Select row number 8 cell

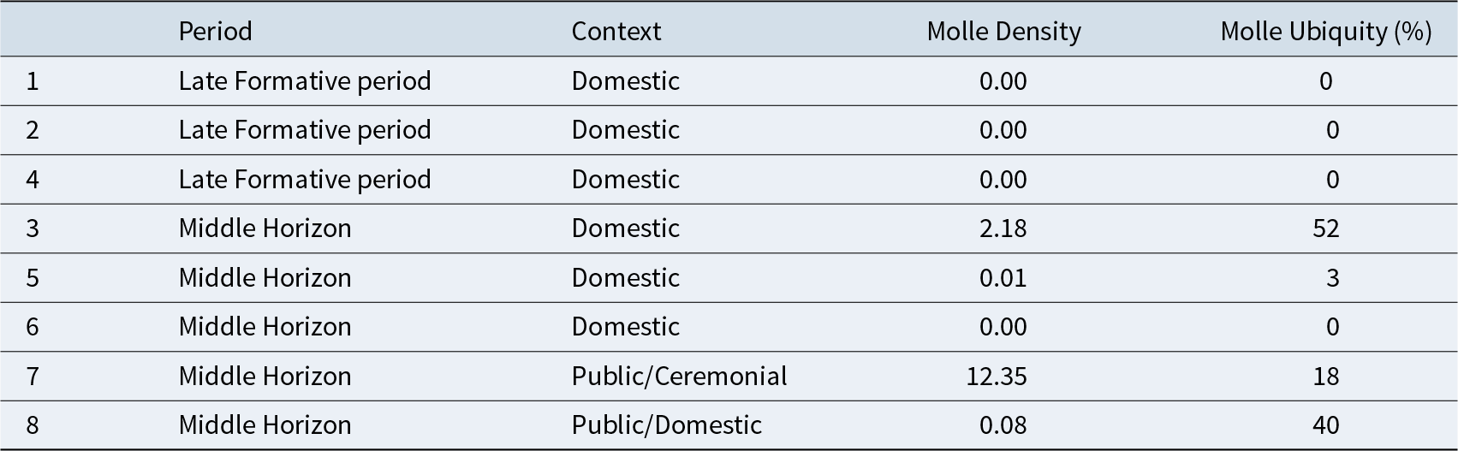(33, 425)
